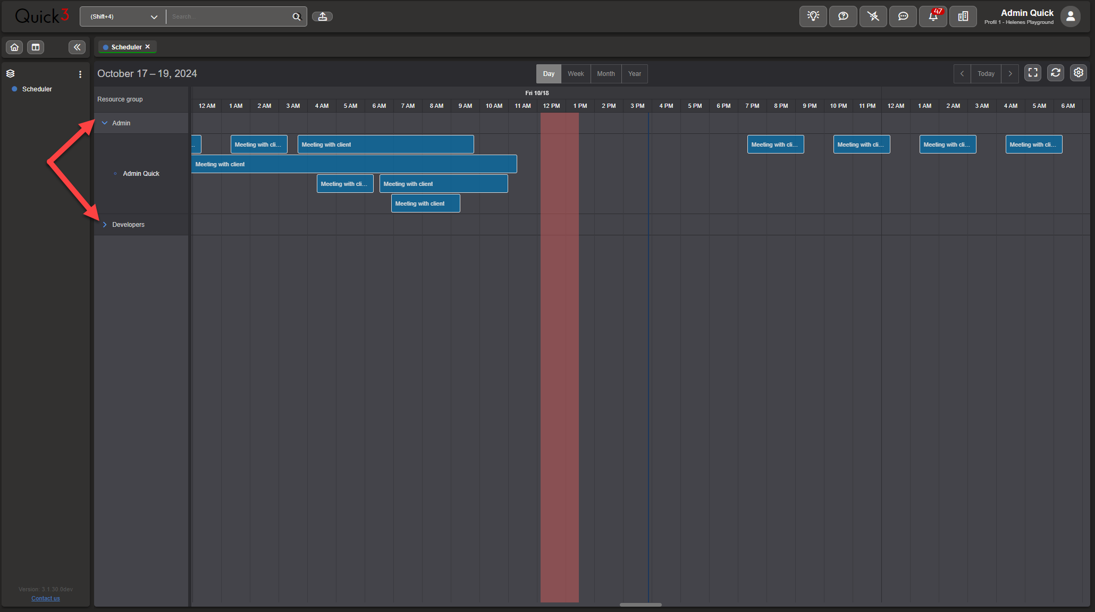Toggle the split panel layout icon
This screenshot has height=612, width=1095.
coord(36,47)
